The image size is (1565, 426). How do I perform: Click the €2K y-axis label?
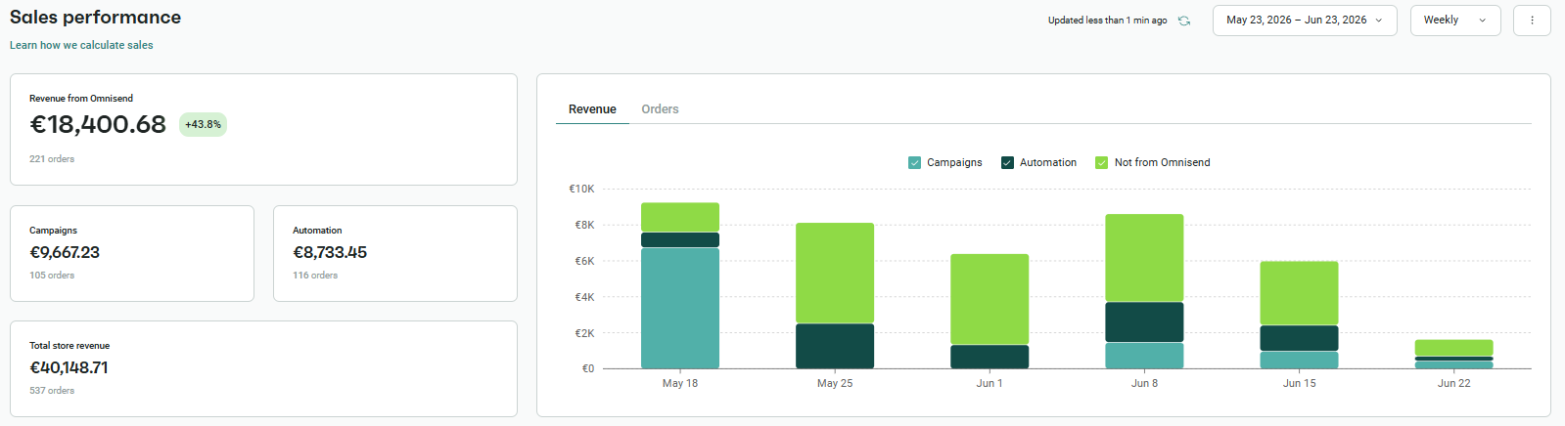(x=584, y=333)
